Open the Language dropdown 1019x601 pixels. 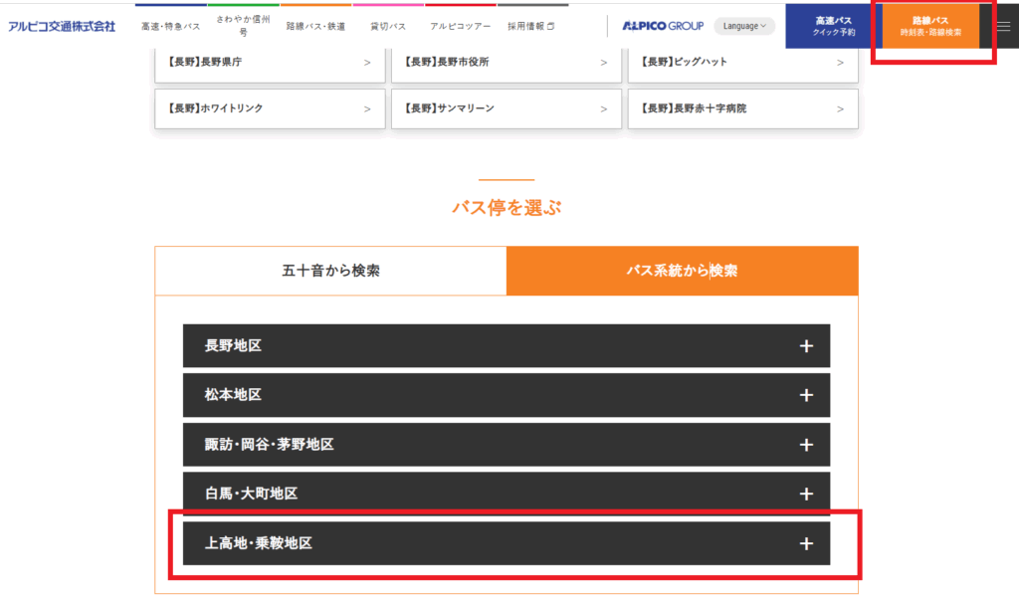[x=744, y=26]
